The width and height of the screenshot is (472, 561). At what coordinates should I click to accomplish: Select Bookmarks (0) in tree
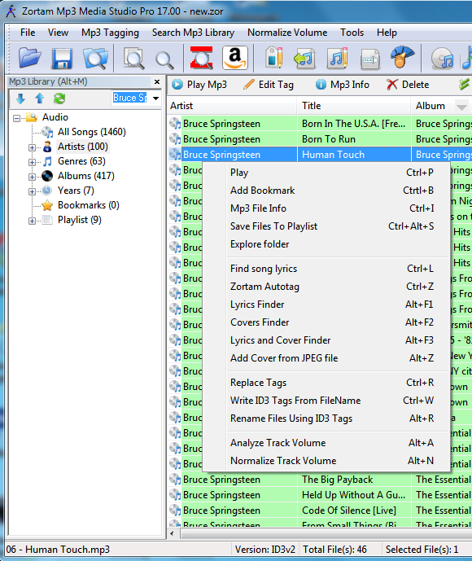89,205
